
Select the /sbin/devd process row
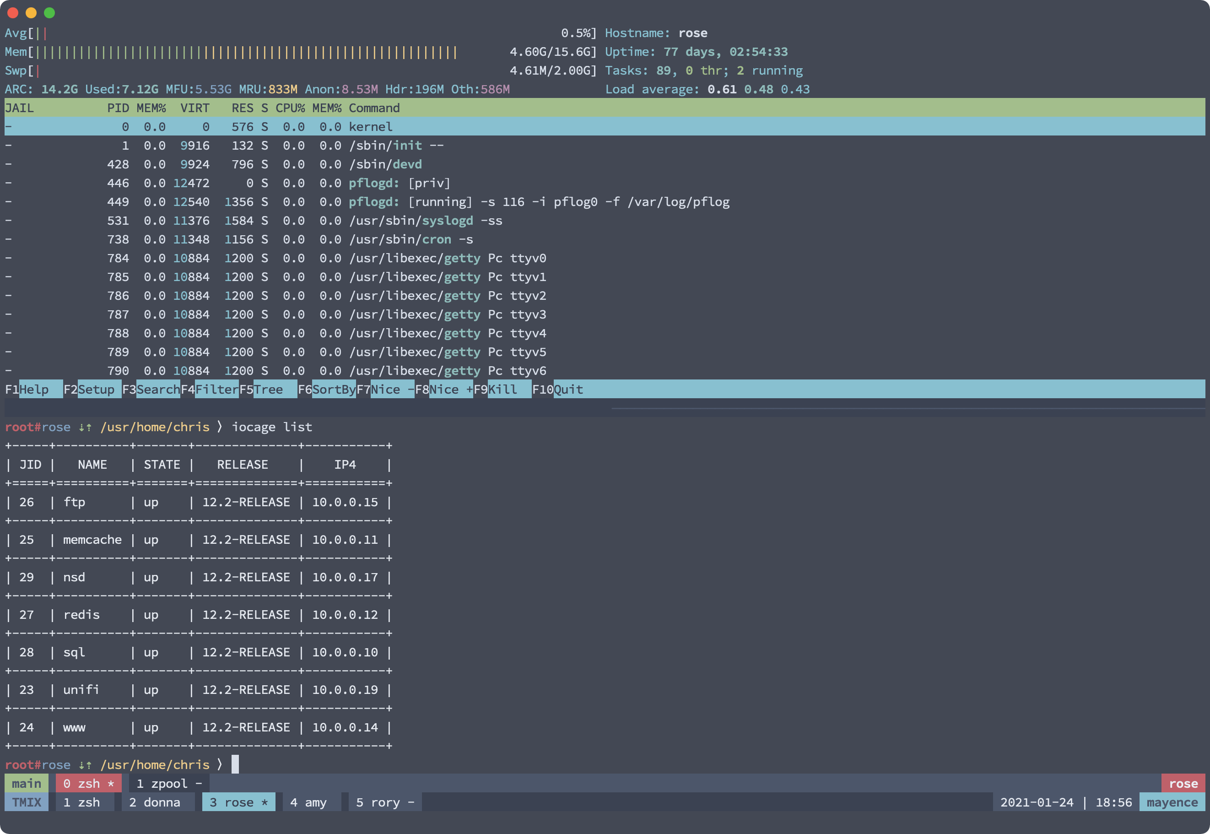click(x=386, y=165)
